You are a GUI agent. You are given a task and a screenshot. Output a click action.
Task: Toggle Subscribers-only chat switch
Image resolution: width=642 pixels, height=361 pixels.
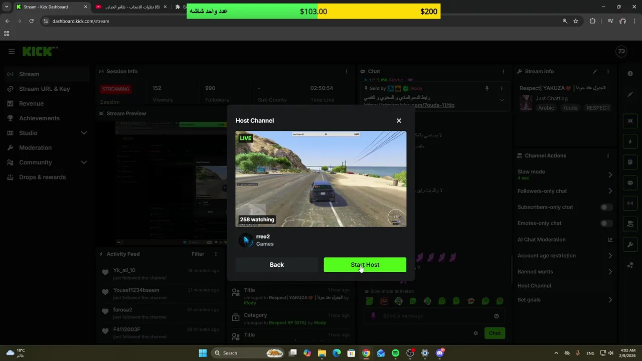coord(606,207)
